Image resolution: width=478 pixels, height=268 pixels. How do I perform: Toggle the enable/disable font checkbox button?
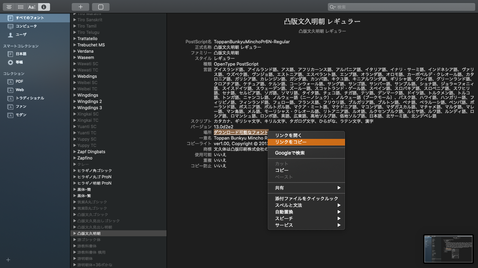[x=101, y=7]
